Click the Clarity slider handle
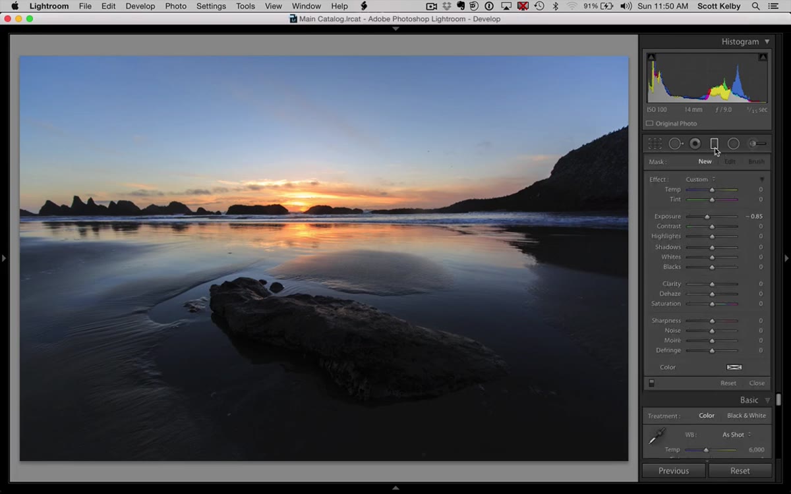 tap(712, 285)
